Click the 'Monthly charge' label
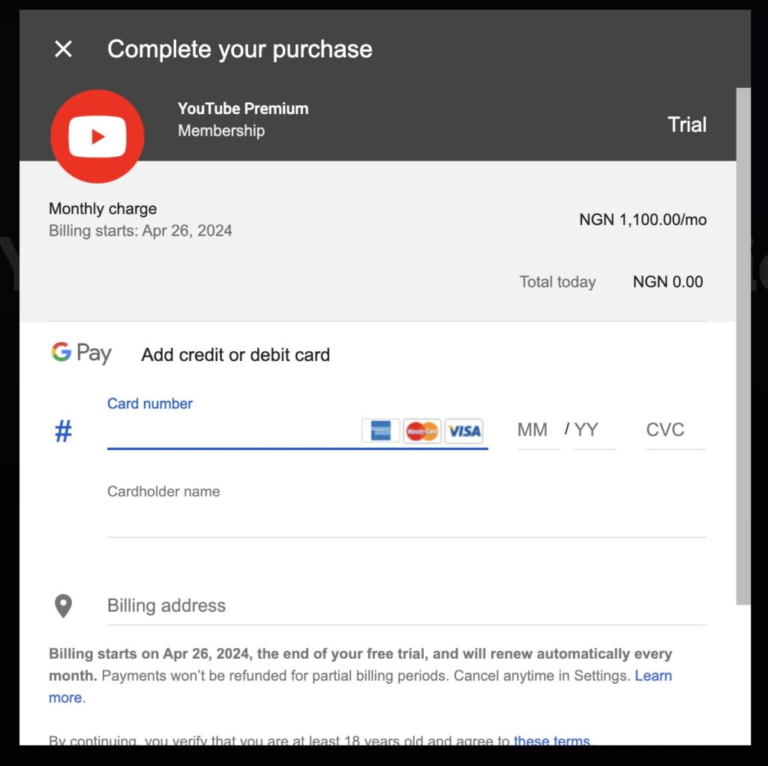This screenshot has height=766, width=768. point(102,209)
